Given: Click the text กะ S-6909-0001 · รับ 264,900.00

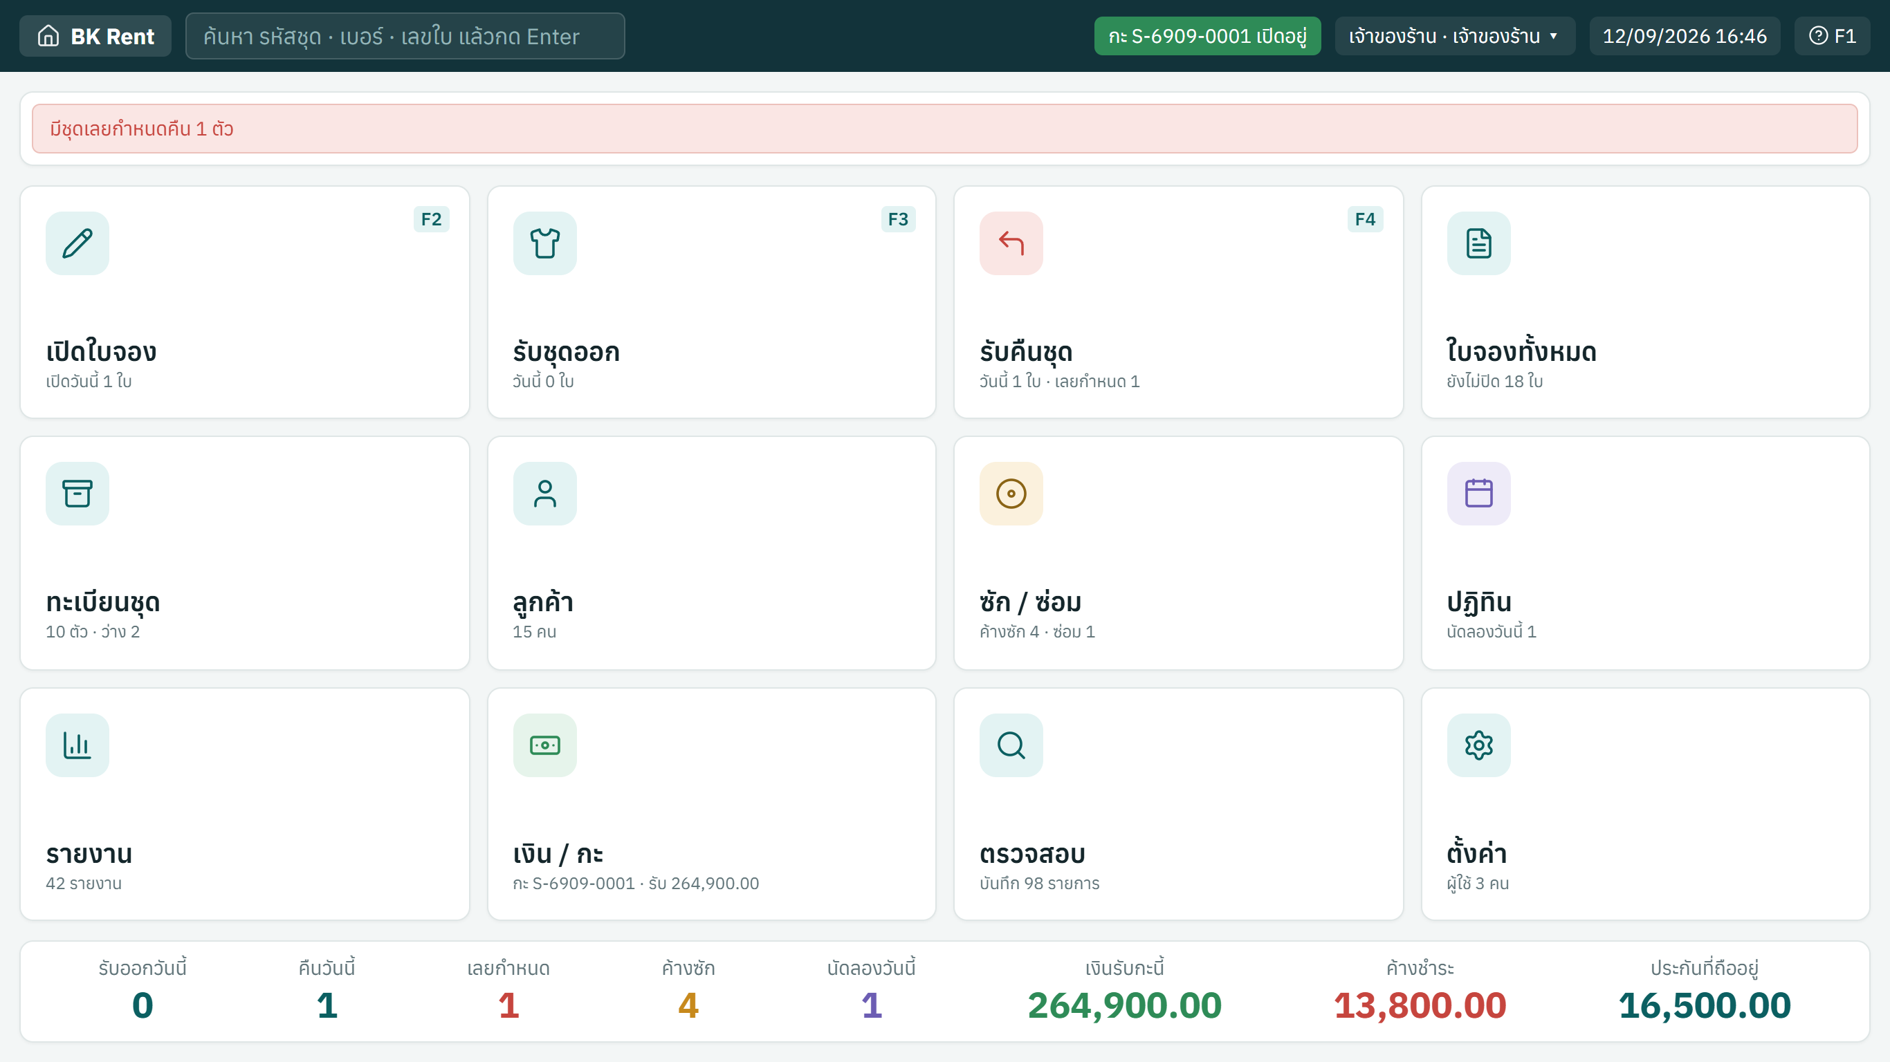Looking at the screenshot, I should [635, 883].
